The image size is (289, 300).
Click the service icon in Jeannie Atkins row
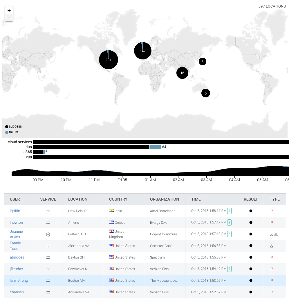coord(48,234)
